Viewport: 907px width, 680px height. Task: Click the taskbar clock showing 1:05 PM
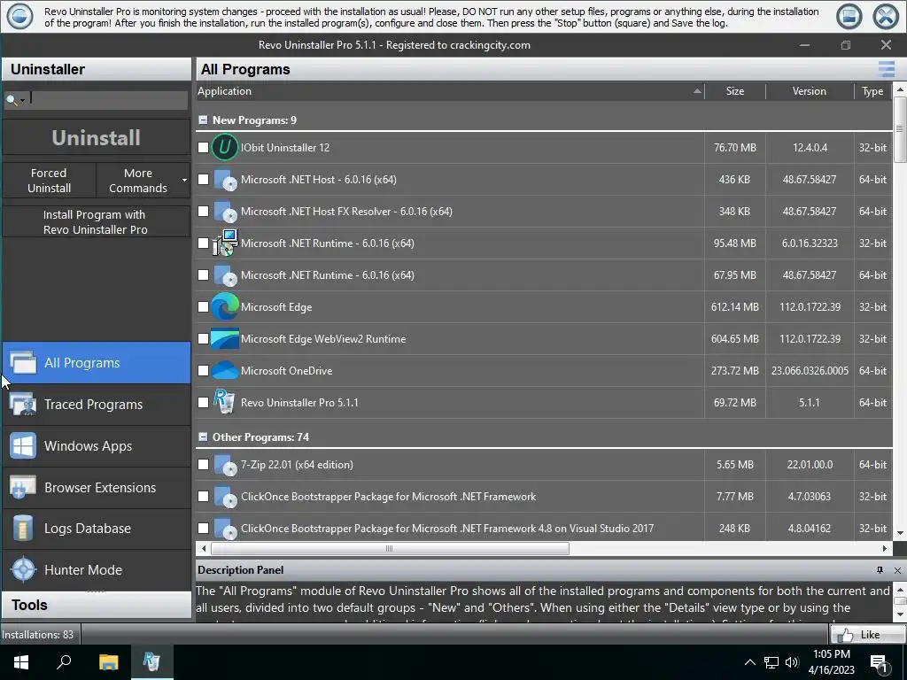point(831,662)
